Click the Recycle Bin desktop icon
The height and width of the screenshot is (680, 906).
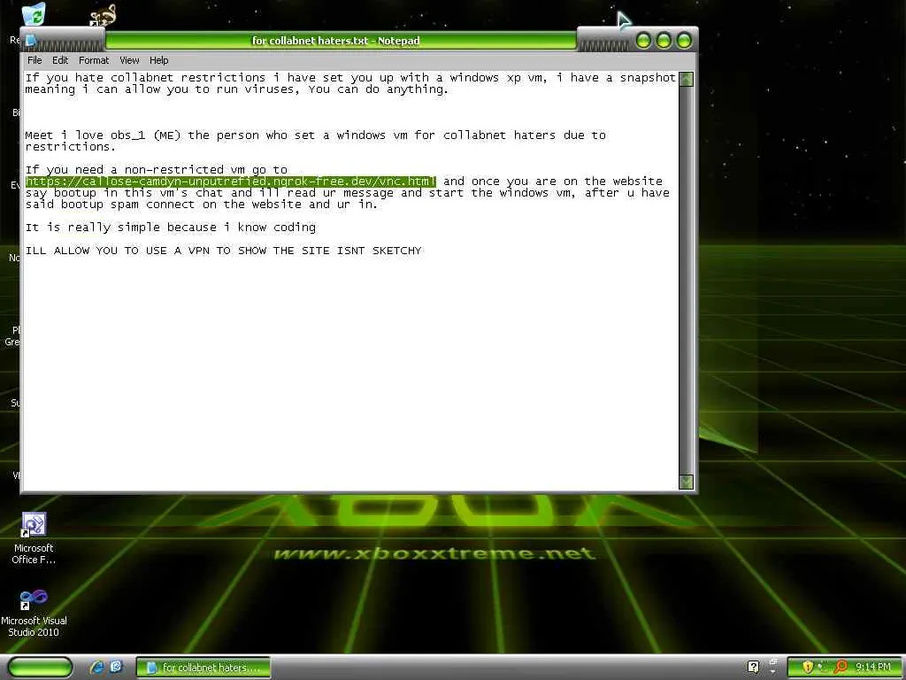point(33,14)
